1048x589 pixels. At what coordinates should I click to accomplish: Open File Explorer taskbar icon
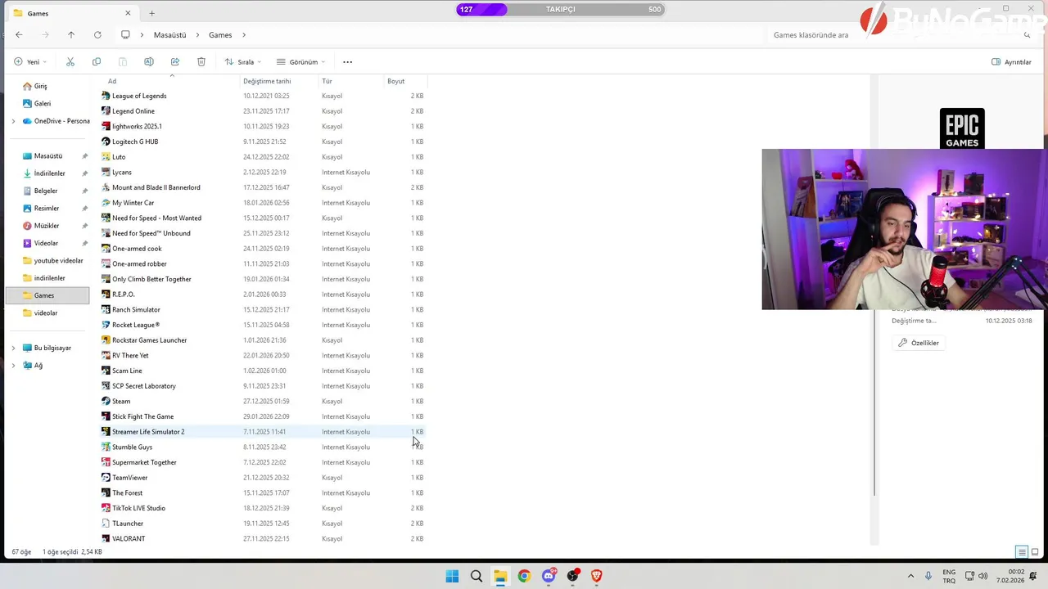click(500, 576)
